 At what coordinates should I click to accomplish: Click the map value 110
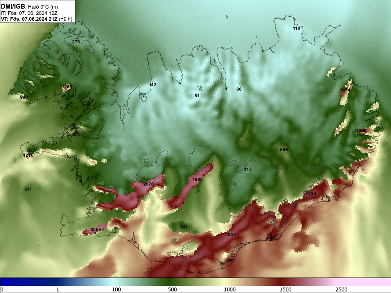[296, 28]
